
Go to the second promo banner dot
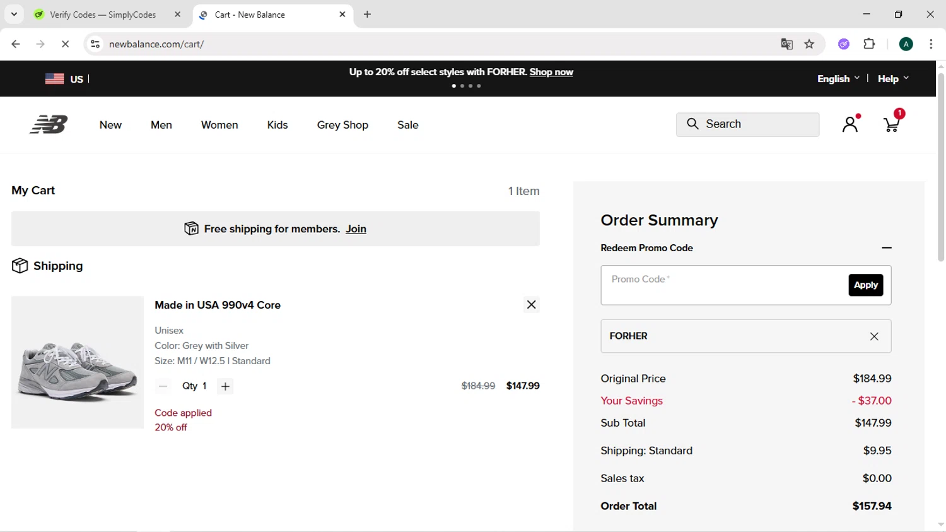(x=462, y=86)
